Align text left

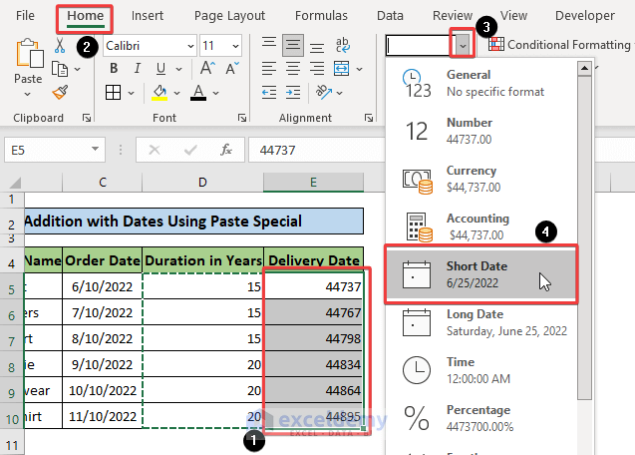tap(269, 69)
